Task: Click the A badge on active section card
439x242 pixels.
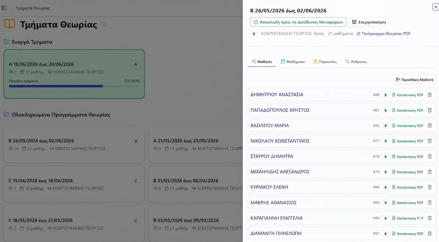Action: pyautogui.click(x=136, y=64)
